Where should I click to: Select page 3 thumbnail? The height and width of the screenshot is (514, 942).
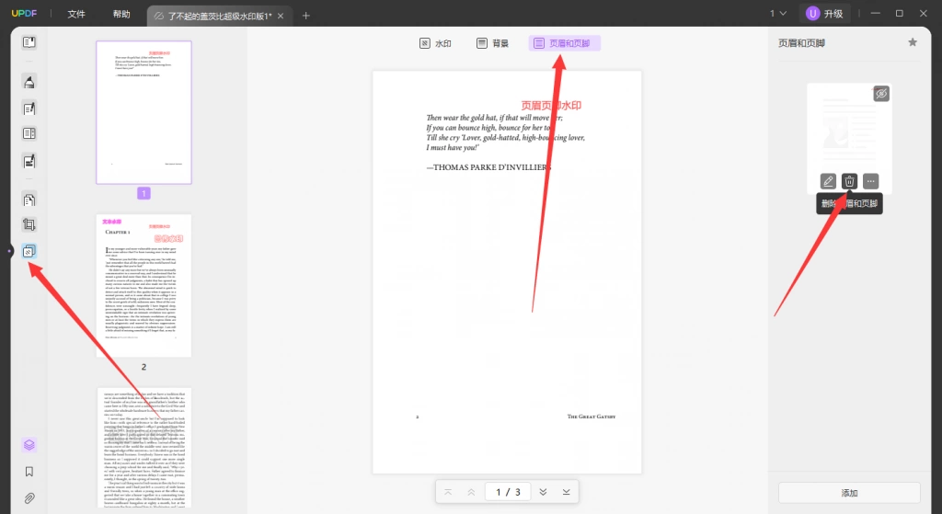[x=144, y=448]
